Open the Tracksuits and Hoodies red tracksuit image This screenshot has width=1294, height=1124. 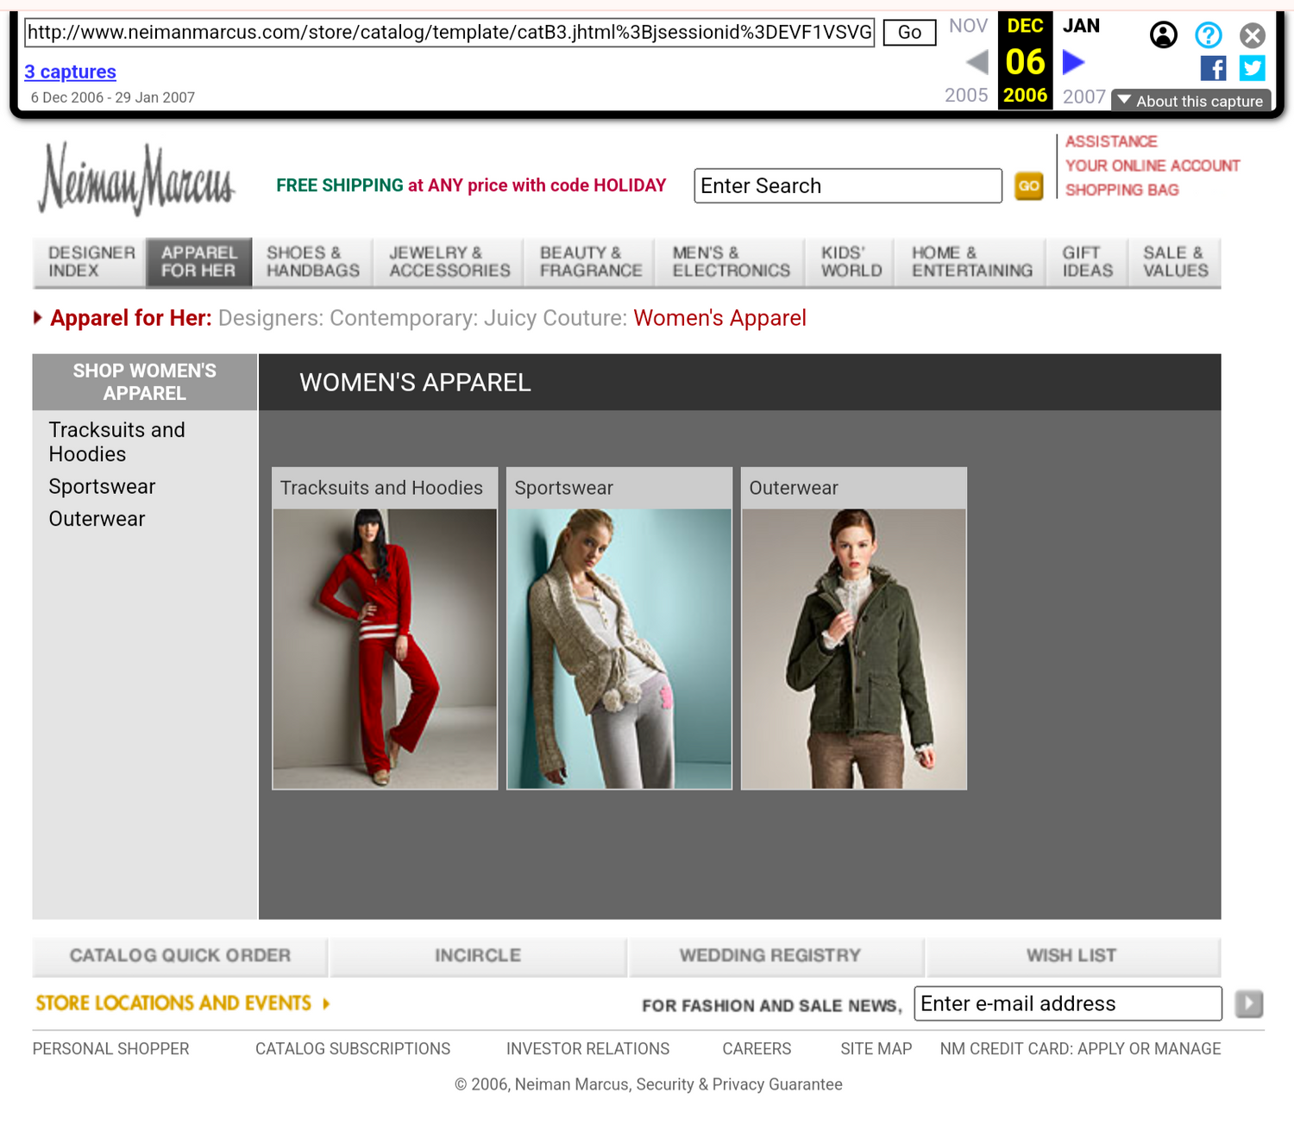tap(385, 649)
